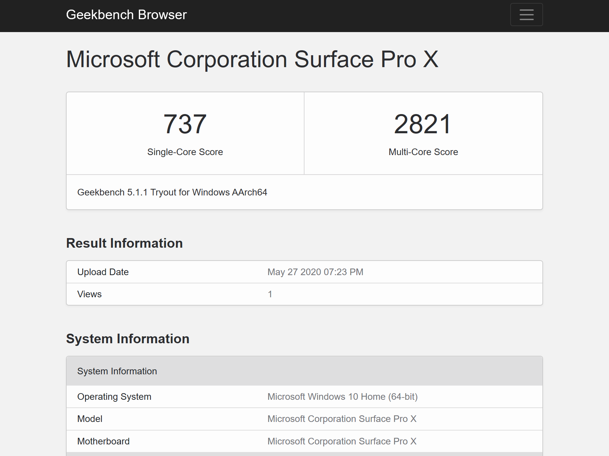Open the hamburger navigation menu
This screenshot has width=609, height=456.
tap(526, 15)
